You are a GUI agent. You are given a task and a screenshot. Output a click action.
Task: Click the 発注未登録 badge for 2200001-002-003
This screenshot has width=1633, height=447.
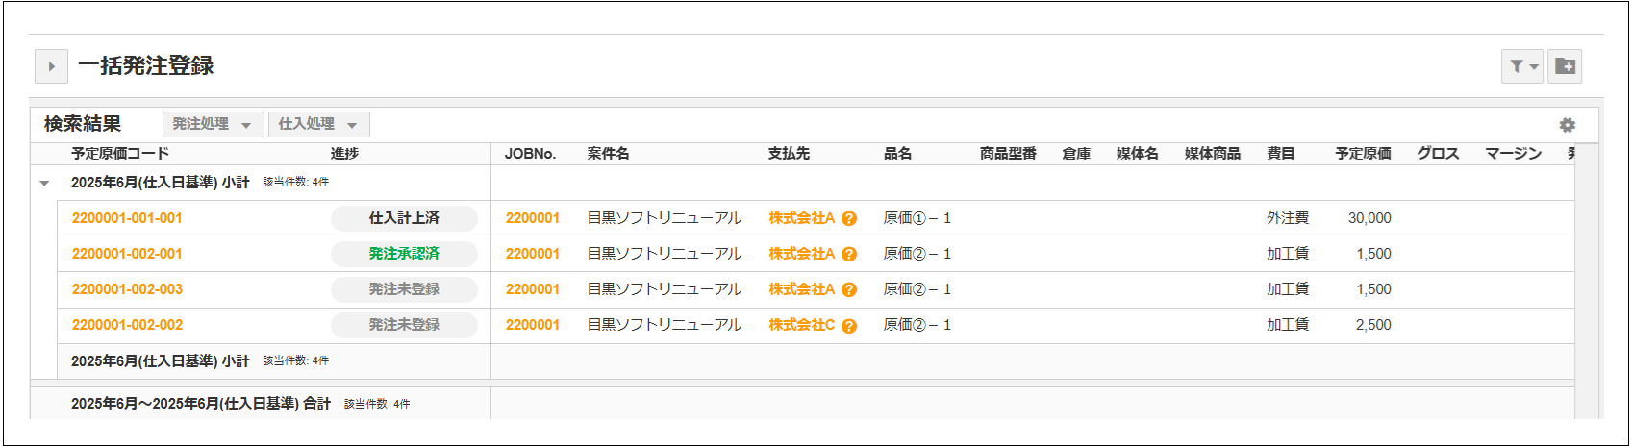coord(404,289)
